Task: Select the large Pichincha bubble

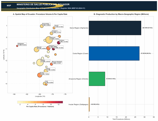Action: 49,40
